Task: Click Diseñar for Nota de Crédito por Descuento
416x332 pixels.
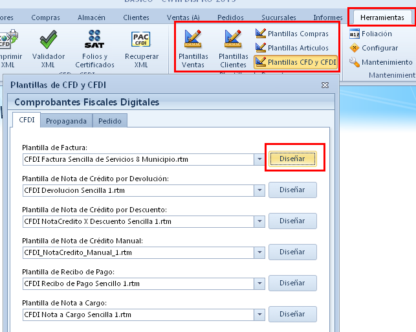Action: (292, 221)
